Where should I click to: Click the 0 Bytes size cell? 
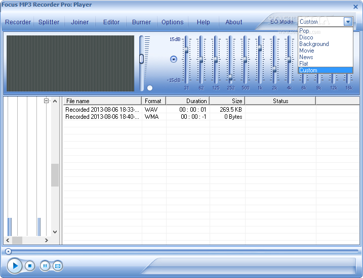[233, 117]
